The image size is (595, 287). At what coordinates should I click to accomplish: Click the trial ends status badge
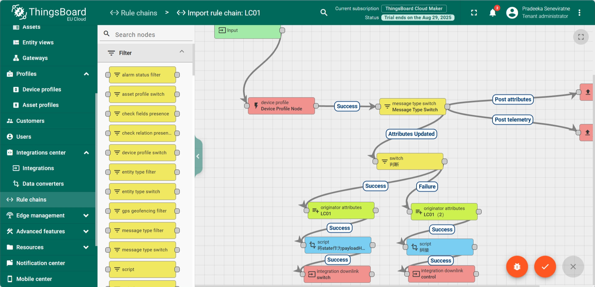click(418, 17)
